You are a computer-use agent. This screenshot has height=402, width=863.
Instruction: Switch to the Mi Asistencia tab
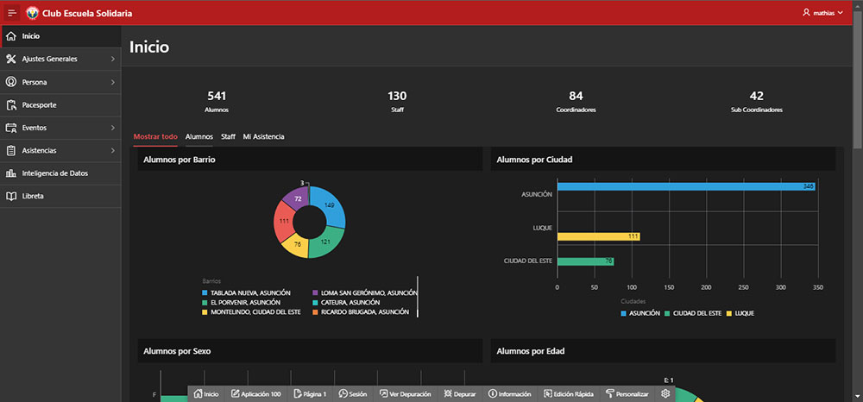pos(263,136)
